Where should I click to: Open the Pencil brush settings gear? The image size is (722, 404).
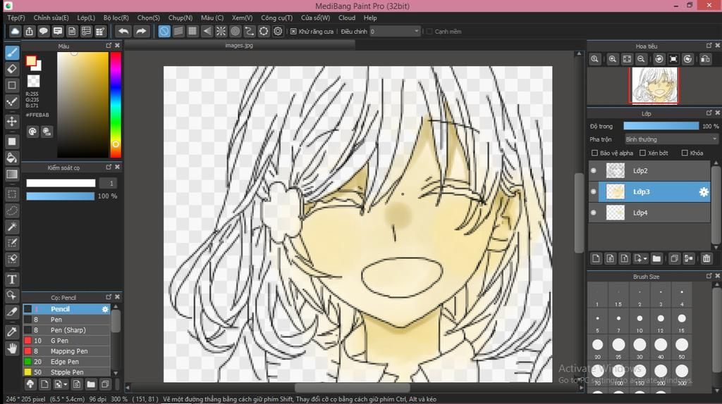(x=105, y=309)
